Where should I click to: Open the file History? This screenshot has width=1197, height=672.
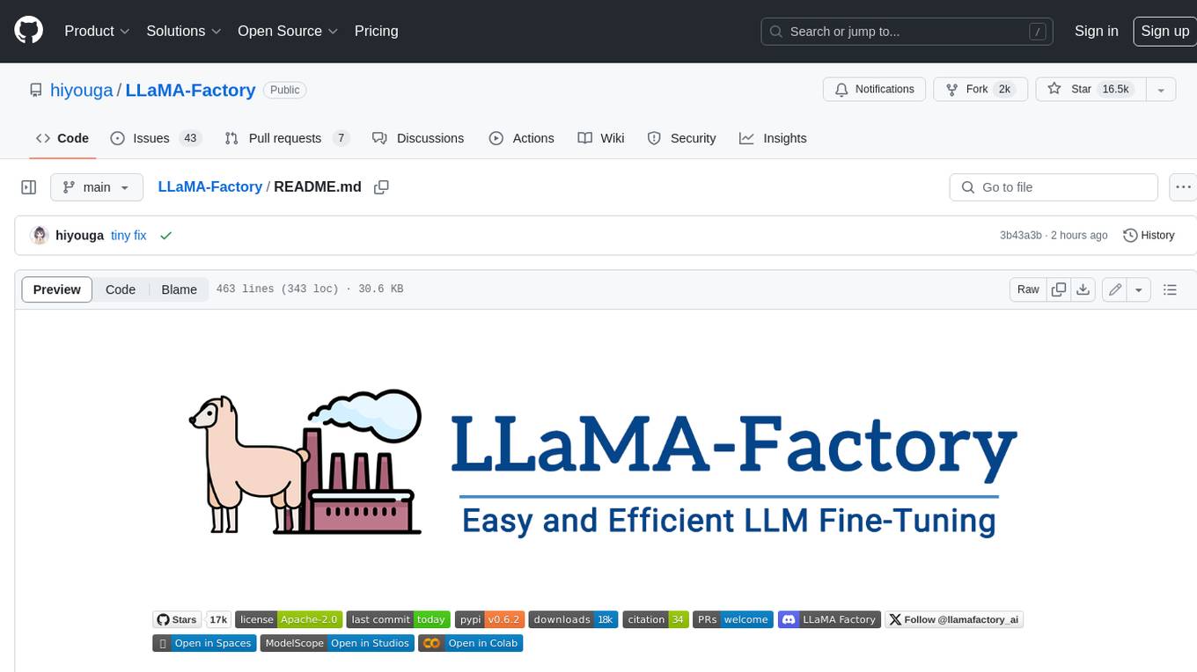click(1149, 235)
